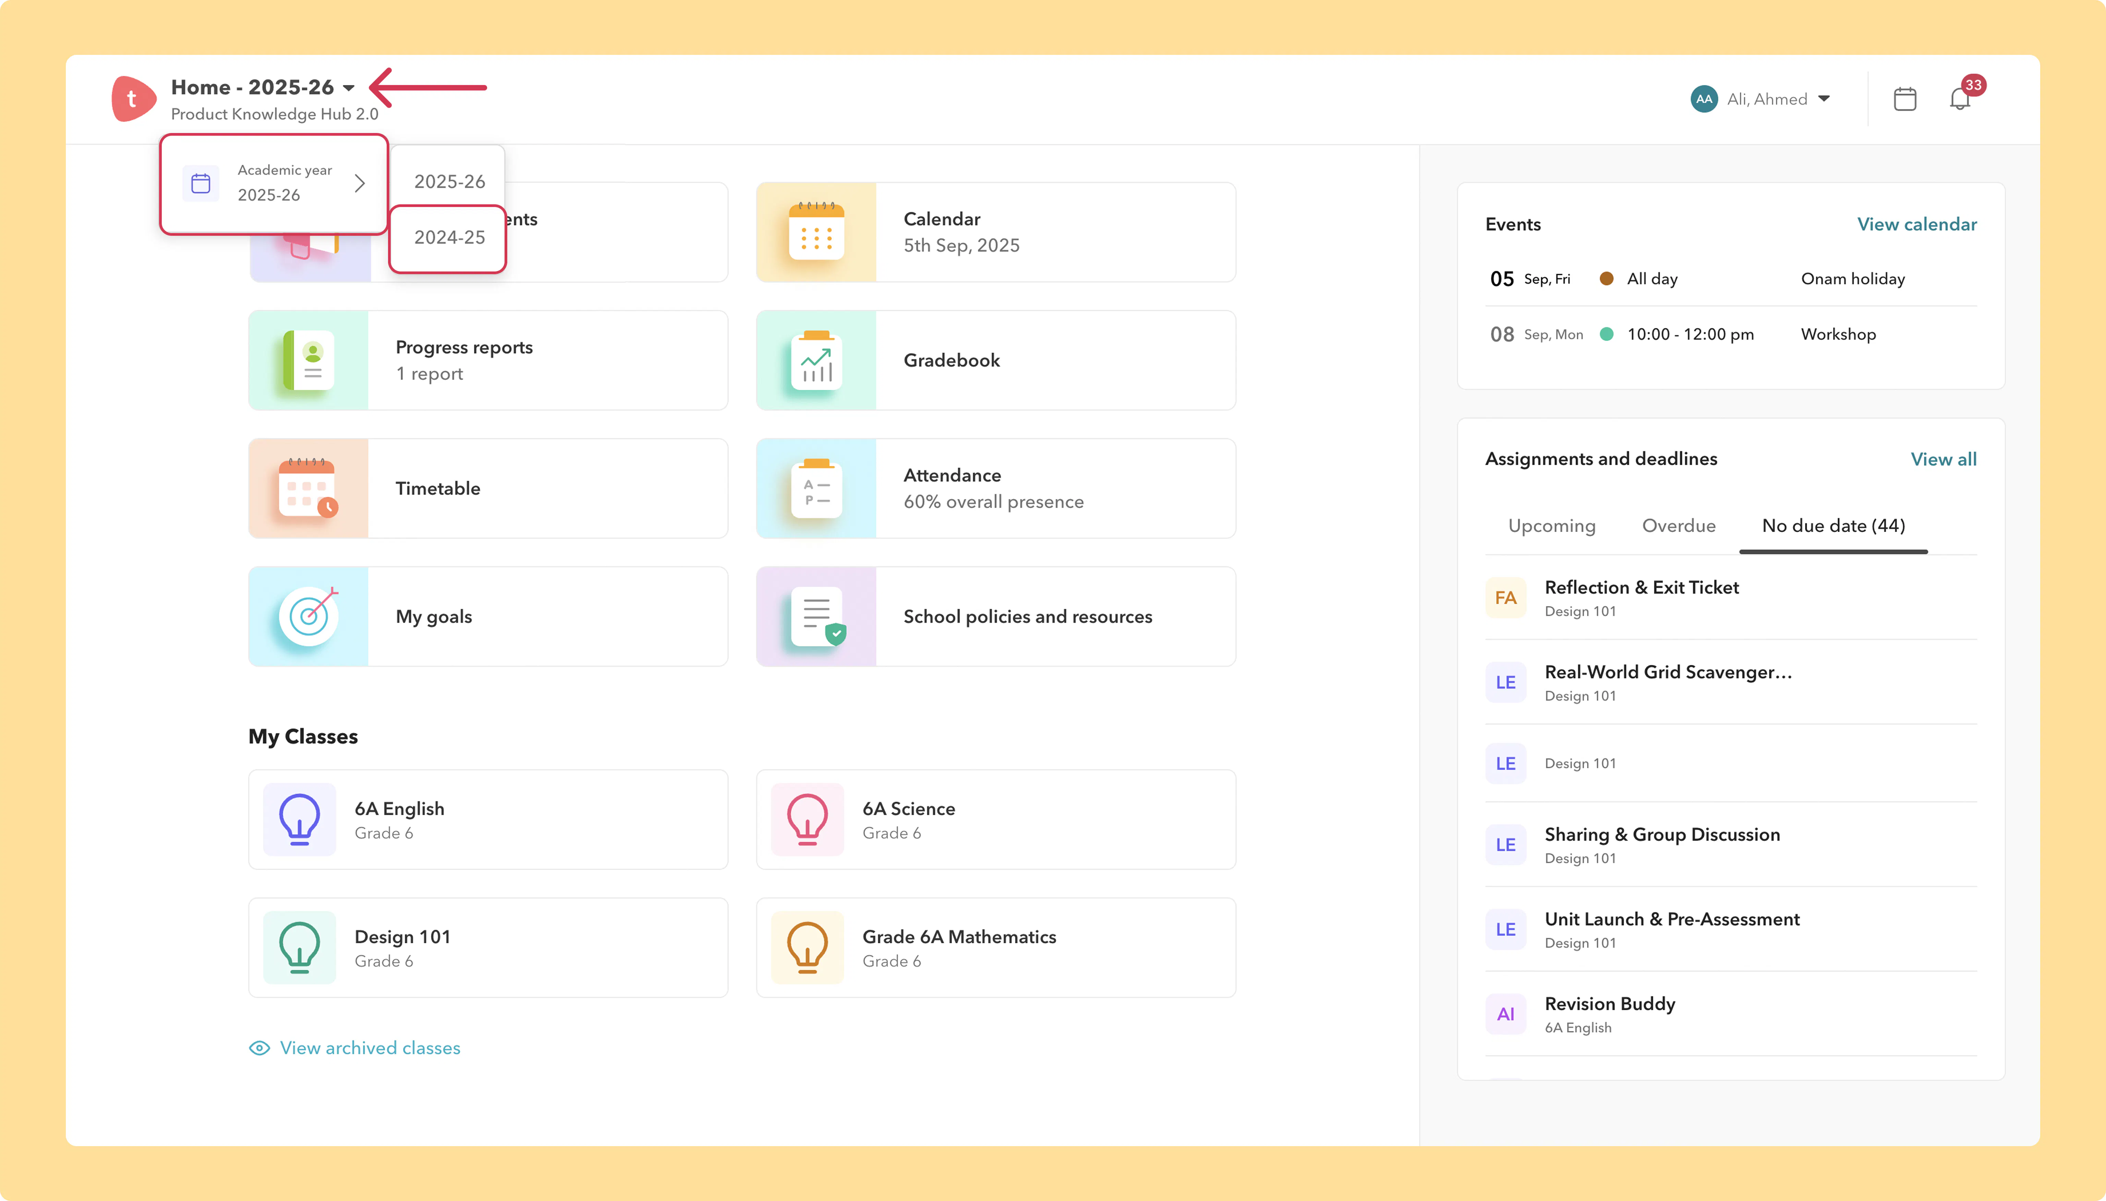Click the Grade 6A Mathematics lightbulb icon
2106x1201 pixels.
coord(808,948)
